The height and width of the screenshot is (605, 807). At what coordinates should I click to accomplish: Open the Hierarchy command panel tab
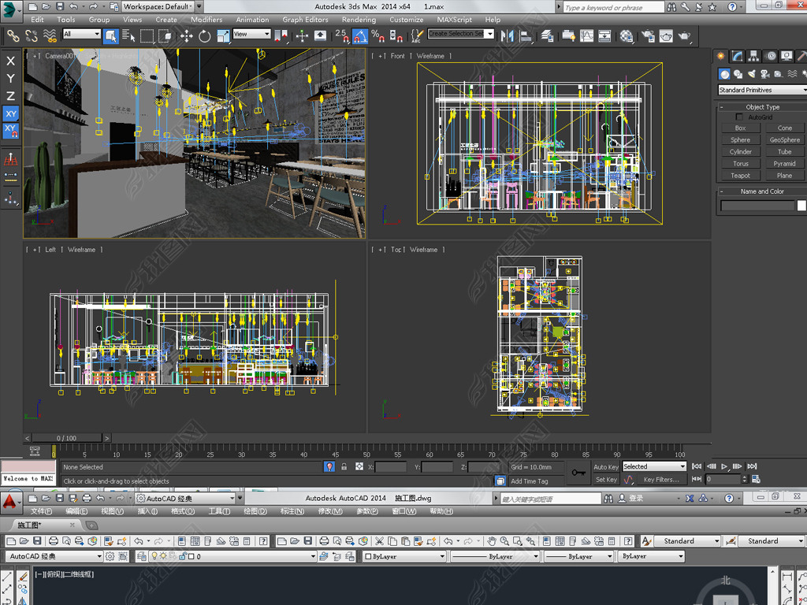click(754, 56)
